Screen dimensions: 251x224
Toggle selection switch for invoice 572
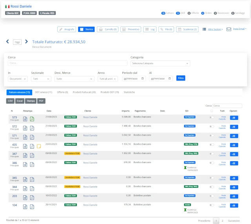[212, 127]
